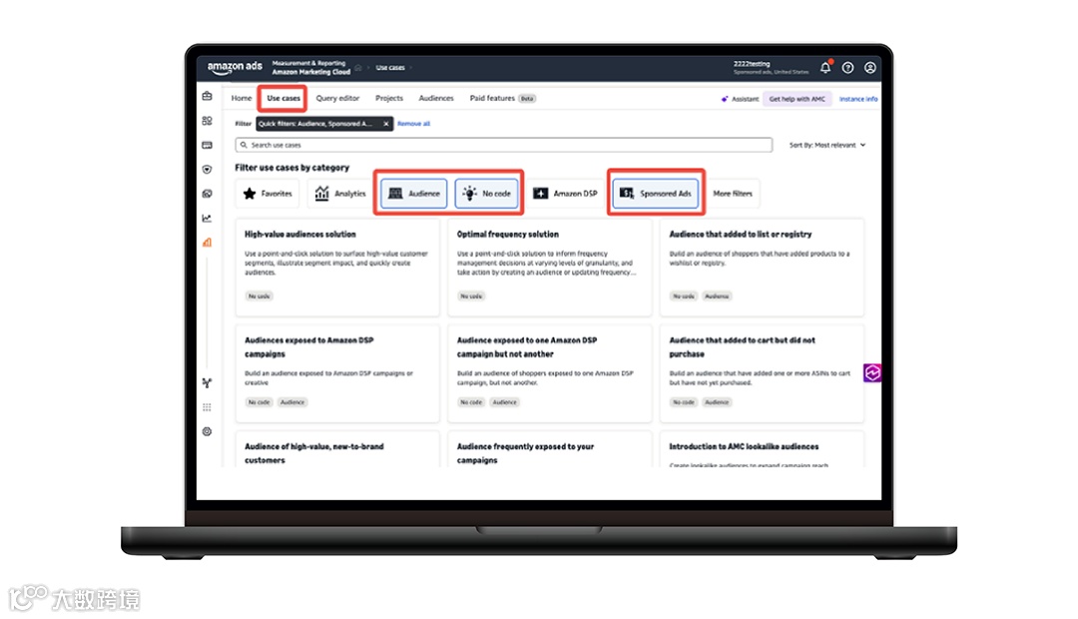Viewport: 1078px width, 619px height.
Task: Click the image gallery icon in the sidebar
Action: pos(207,194)
